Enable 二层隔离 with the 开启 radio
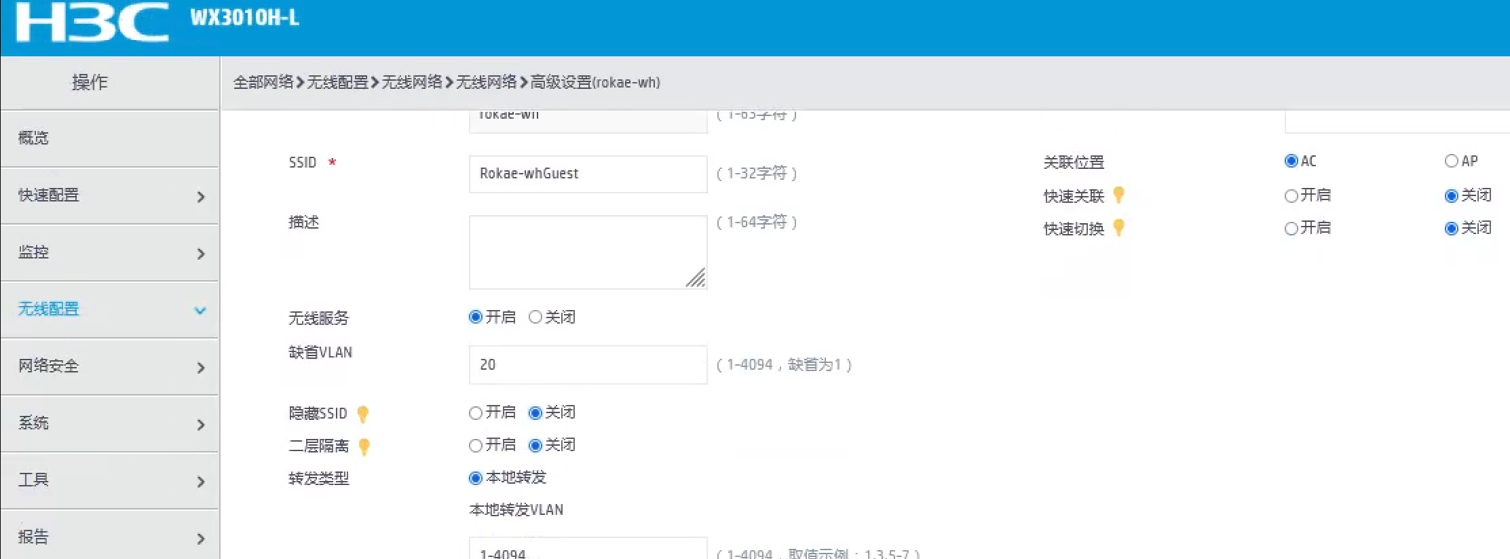1510x559 pixels. (476, 445)
